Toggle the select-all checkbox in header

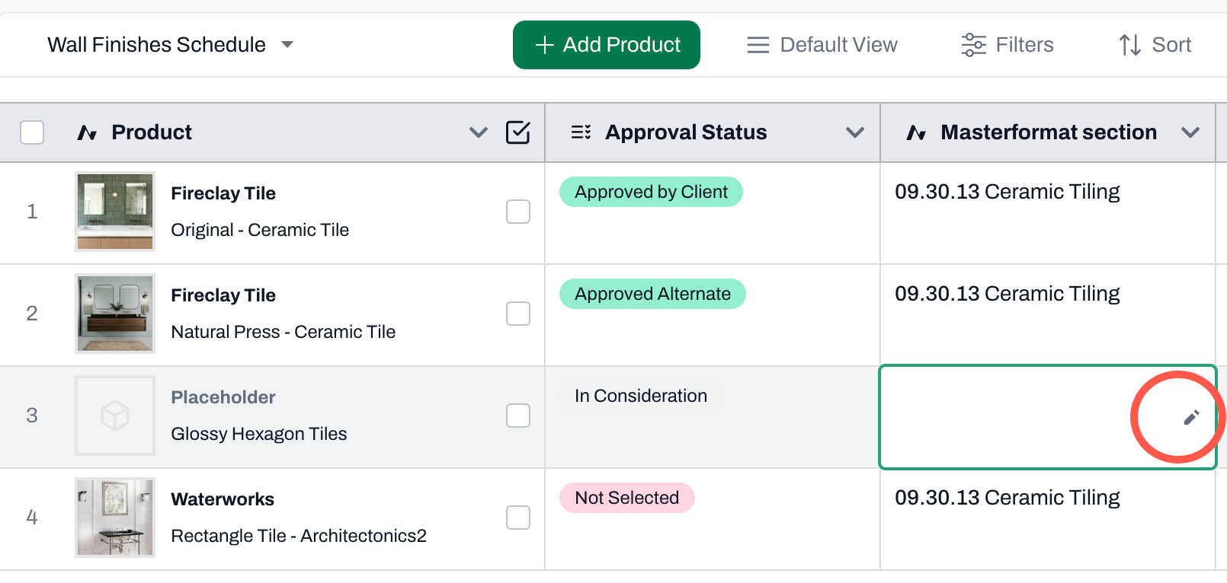[x=32, y=132]
